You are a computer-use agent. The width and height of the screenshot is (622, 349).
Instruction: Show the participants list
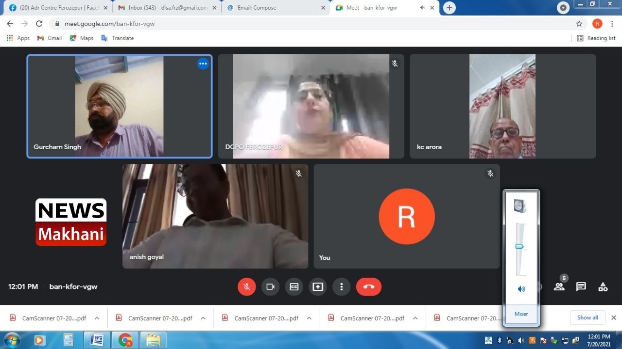559,287
